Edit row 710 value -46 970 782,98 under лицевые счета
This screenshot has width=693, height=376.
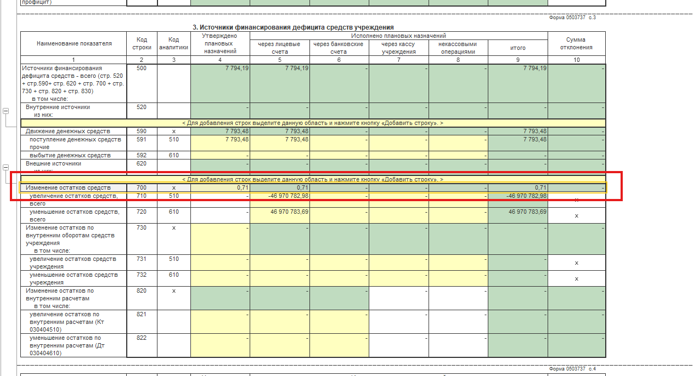pyautogui.click(x=280, y=200)
